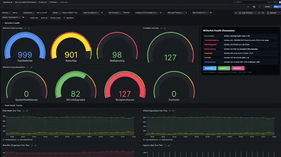Click the Reporting gauge showing 901
The height and width of the screenshot is (157, 281).
71,47
